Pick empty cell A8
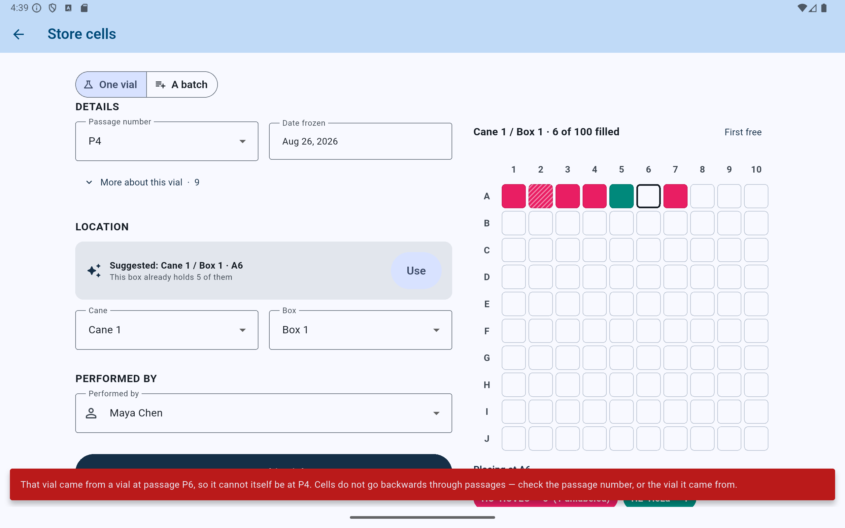 pos(702,196)
